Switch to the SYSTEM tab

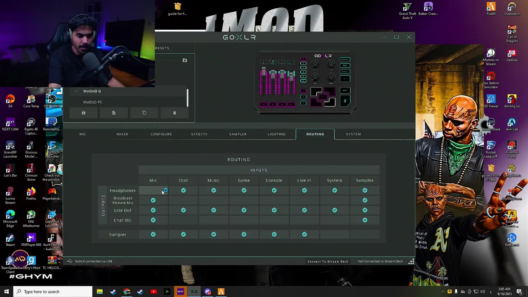click(x=354, y=134)
